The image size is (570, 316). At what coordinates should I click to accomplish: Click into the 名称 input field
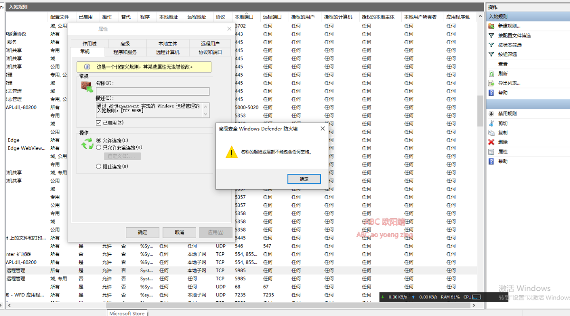pos(152,91)
